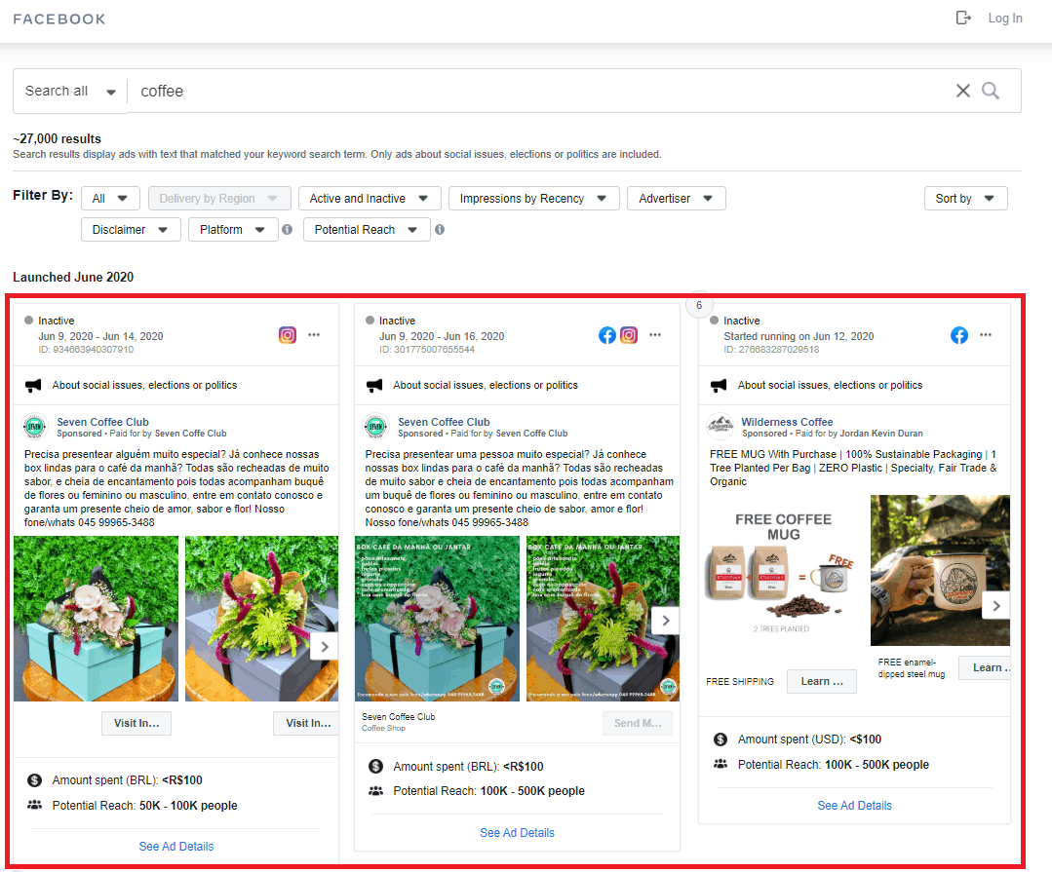Click Learn ... button beside FREE SHIPPING

pos(822,681)
